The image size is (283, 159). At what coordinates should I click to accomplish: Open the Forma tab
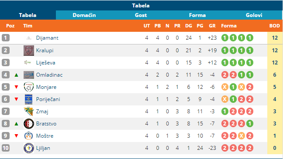197,15
